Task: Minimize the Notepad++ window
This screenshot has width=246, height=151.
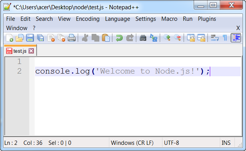Action: [201, 5]
